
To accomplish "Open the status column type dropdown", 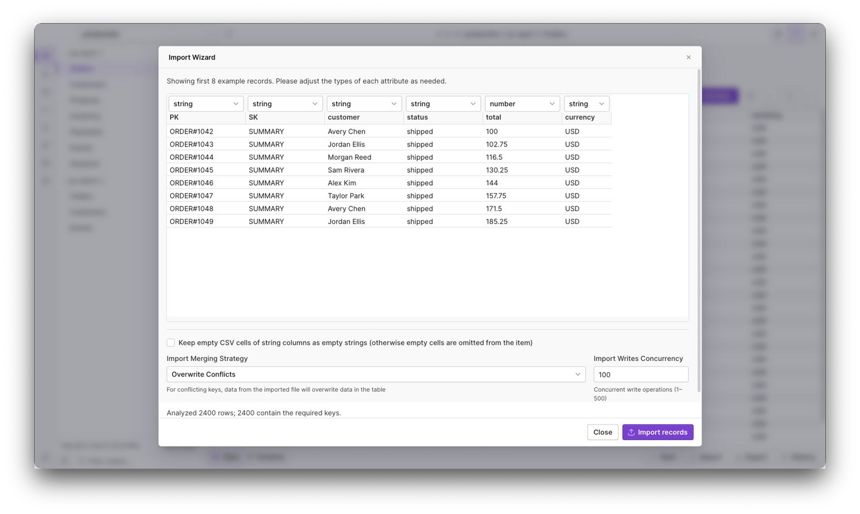I will (x=443, y=104).
